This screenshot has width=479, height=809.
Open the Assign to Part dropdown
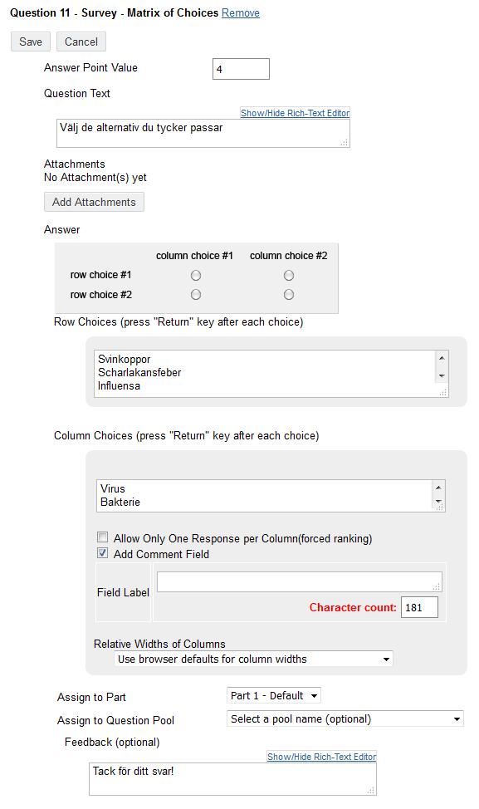[x=273, y=695]
